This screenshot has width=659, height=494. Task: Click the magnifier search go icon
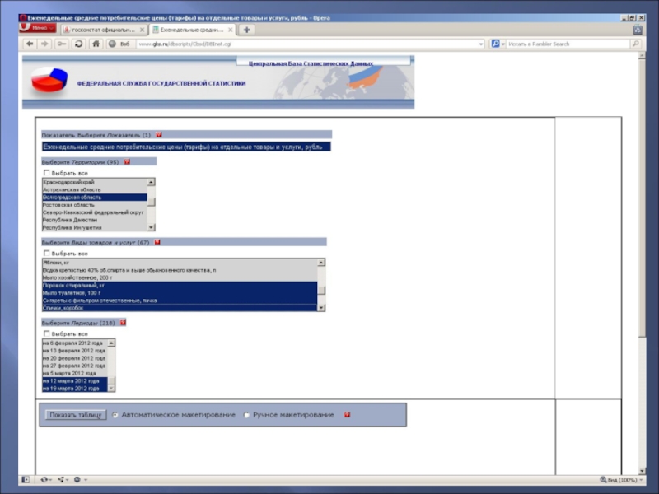click(x=635, y=44)
